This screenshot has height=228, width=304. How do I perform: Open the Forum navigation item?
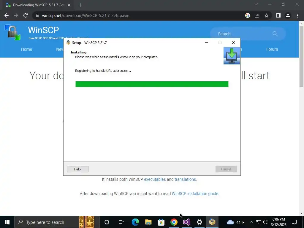point(272,49)
